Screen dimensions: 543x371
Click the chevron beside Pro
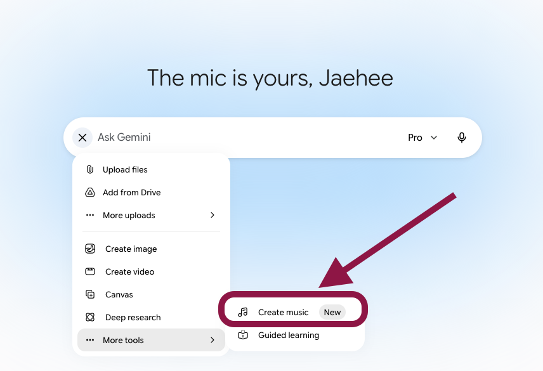click(x=433, y=138)
